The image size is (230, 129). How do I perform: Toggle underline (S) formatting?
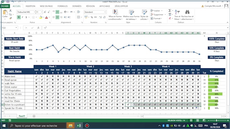(26, 17)
